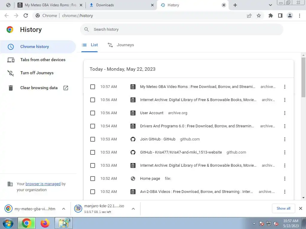Open the profile avatar icon
Viewport: 306px width, 229px height.
[x=290, y=16]
